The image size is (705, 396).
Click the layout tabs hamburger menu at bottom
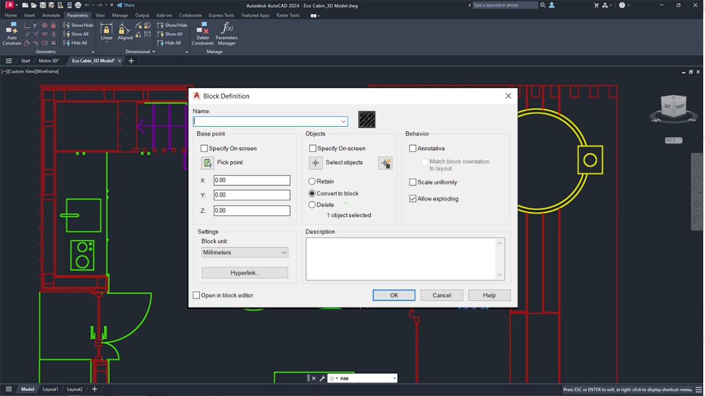pyautogui.click(x=8, y=389)
